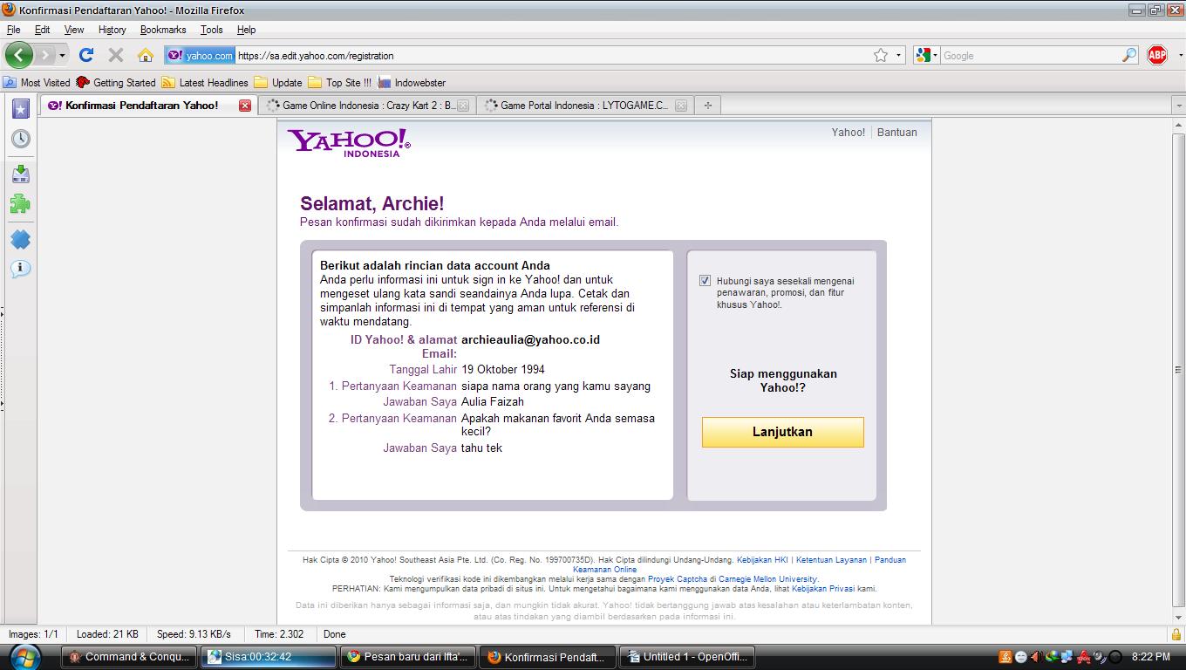Open the Adblock Plus ABP icon

coord(1157,55)
